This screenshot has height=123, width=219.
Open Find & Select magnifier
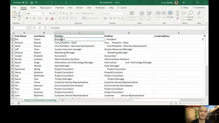tap(190, 16)
